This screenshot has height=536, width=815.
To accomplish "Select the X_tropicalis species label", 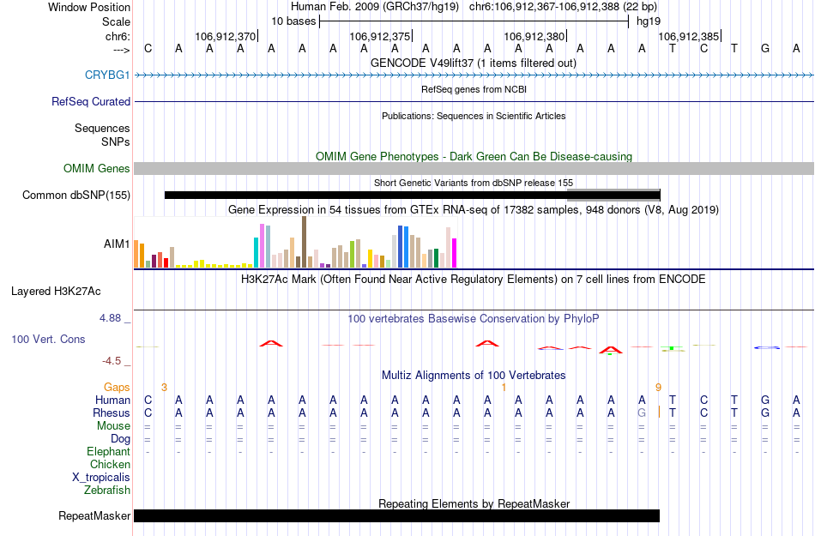I will pos(101,478).
